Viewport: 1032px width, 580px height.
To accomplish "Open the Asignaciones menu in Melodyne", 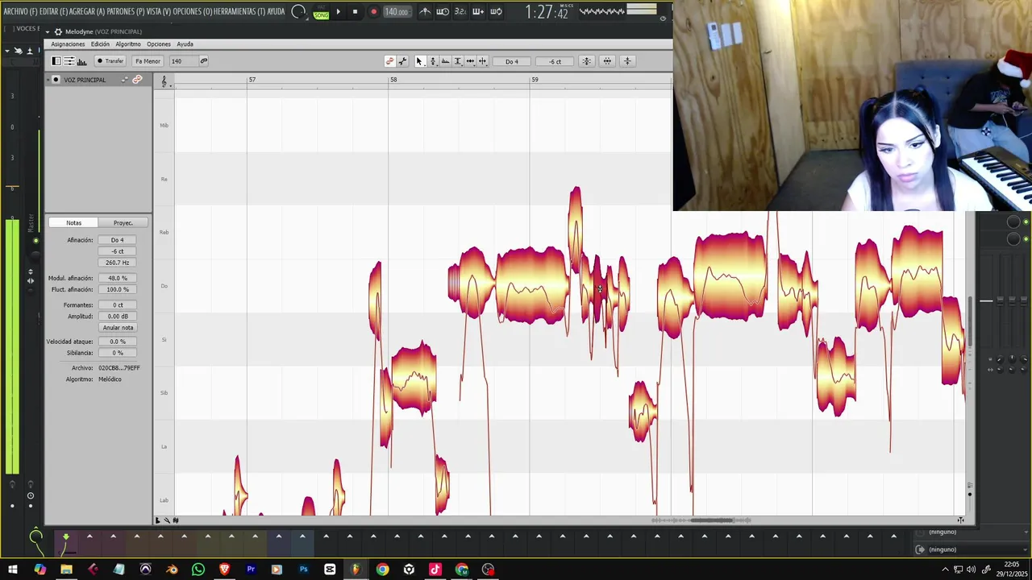I will tap(68, 44).
